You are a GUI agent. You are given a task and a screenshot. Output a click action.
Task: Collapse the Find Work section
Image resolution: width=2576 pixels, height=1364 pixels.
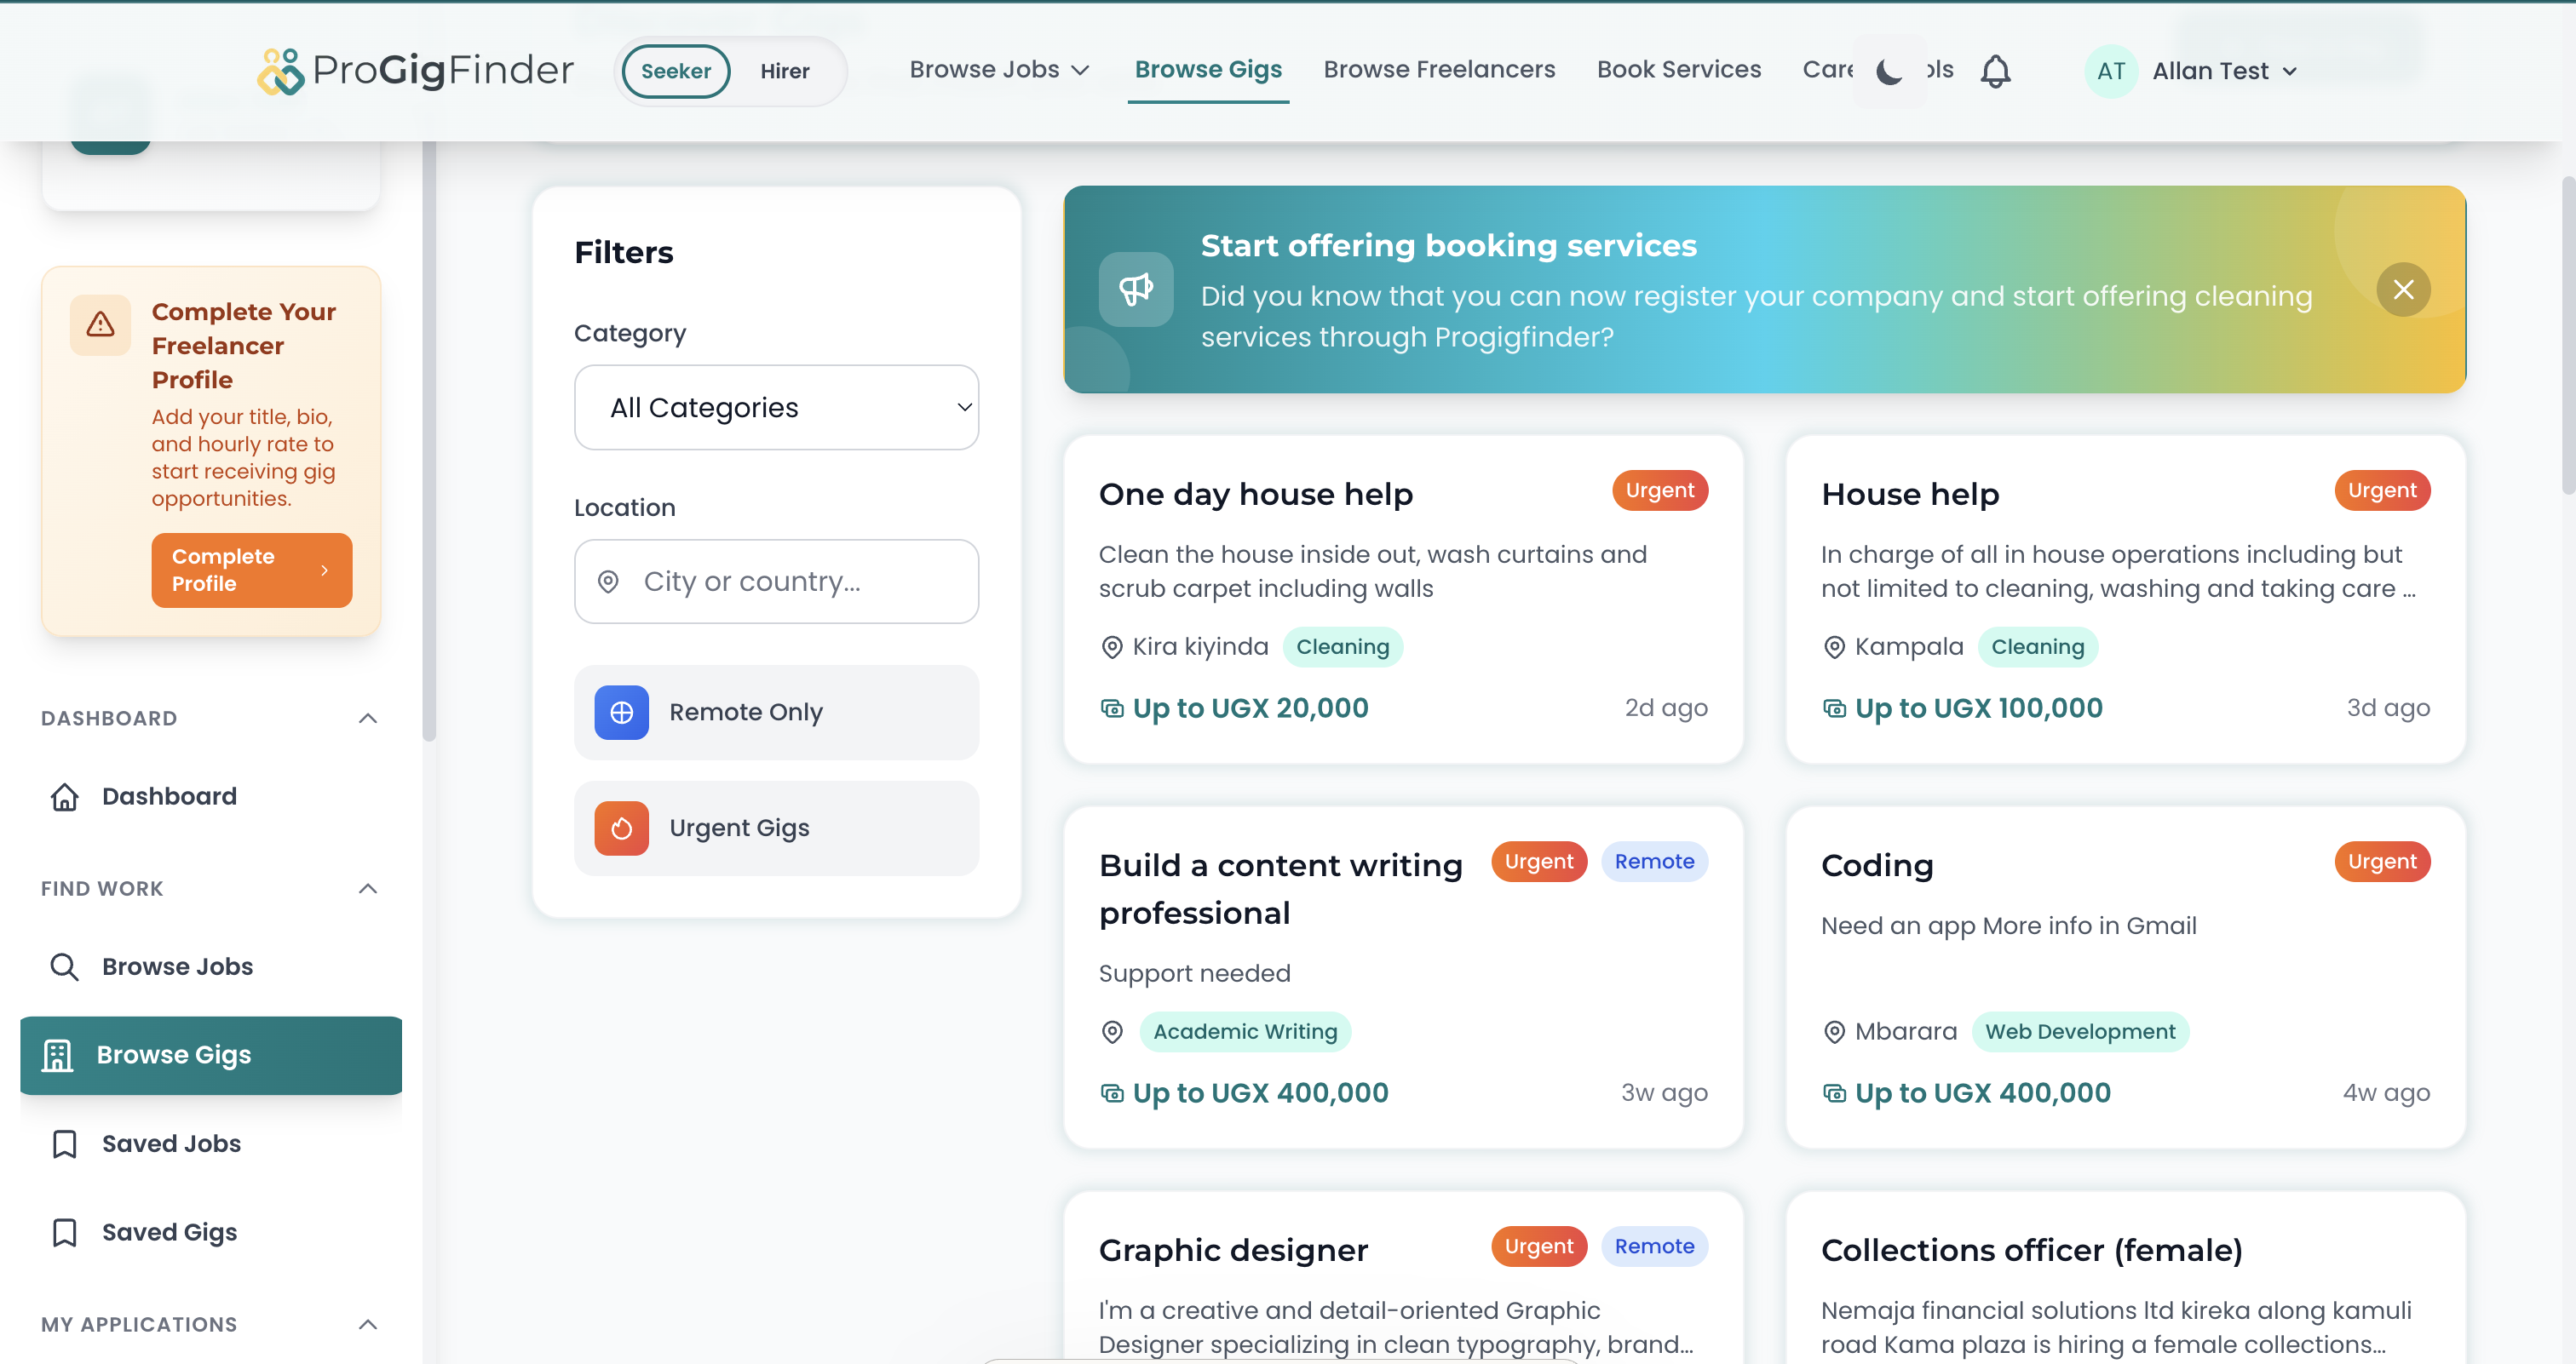tap(368, 888)
